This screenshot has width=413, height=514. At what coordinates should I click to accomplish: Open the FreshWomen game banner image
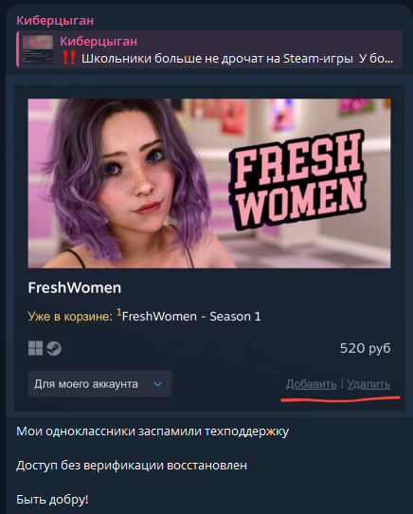209,184
